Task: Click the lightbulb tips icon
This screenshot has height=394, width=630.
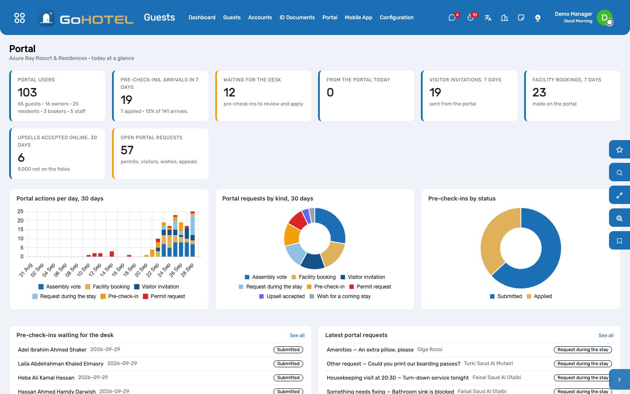Action: (538, 18)
